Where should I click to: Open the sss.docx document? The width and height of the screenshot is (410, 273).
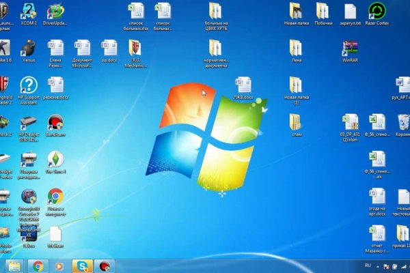(x=109, y=48)
